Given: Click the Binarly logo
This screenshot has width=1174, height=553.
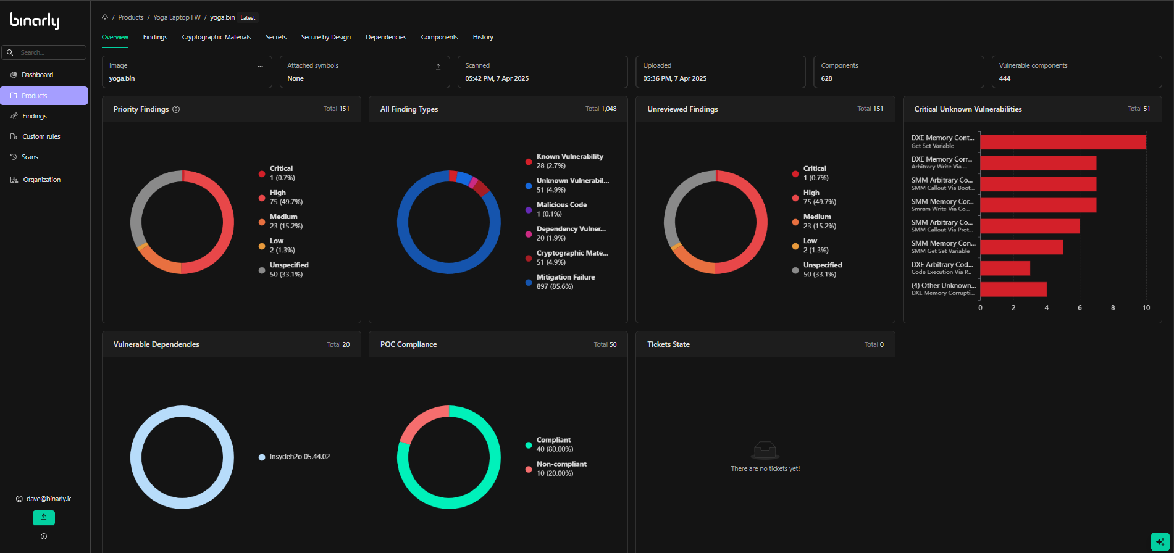Looking at the screenshot, I should coord(35,20).
